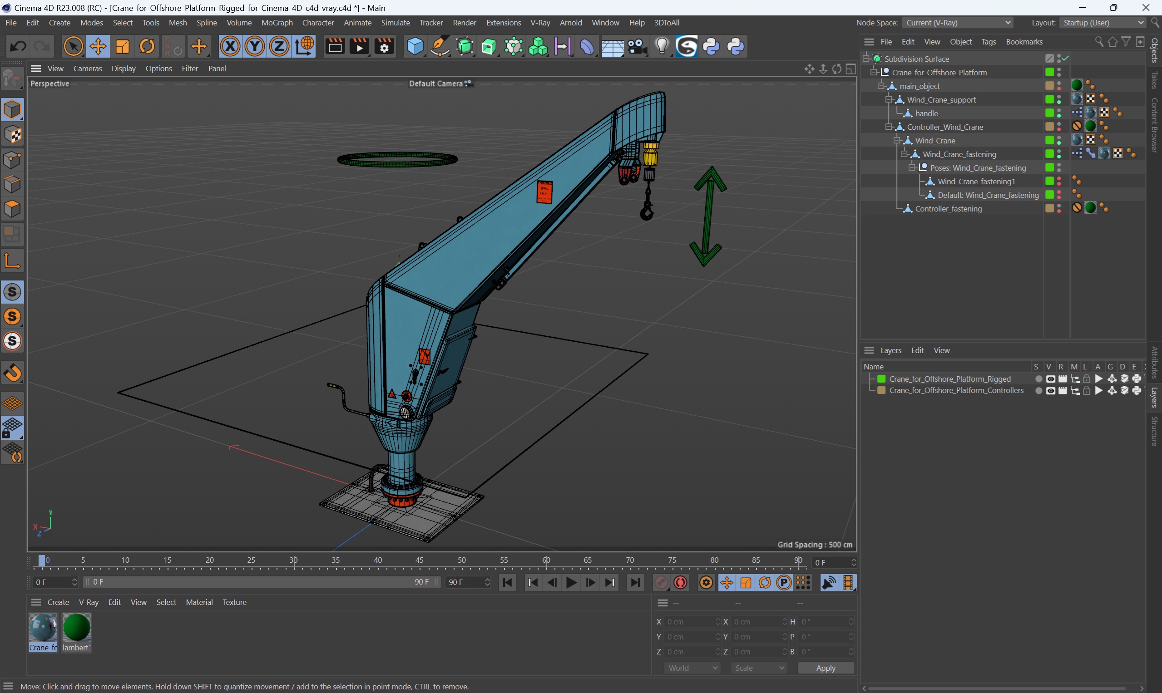Open Edit Render Settings gear clapperboard
Screen dimensions: 1162x693
[384, 46]
